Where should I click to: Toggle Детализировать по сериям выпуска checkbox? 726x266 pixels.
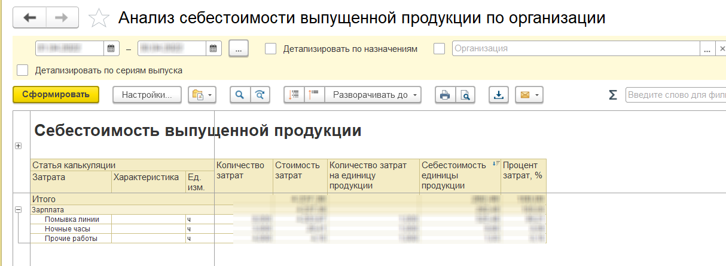(x=23, y=70)
